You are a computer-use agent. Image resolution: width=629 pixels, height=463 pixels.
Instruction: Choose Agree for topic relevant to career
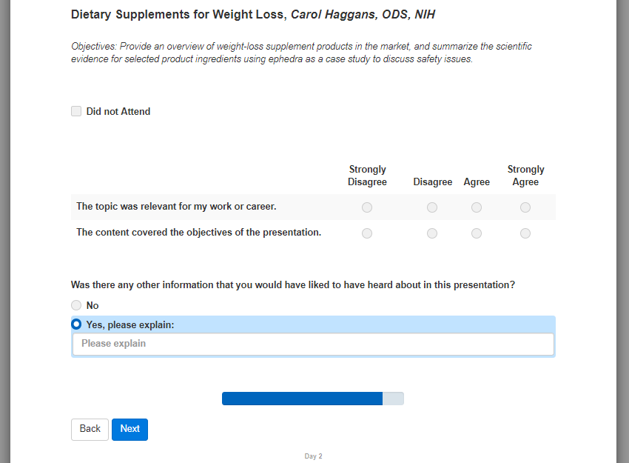[477, 207]
